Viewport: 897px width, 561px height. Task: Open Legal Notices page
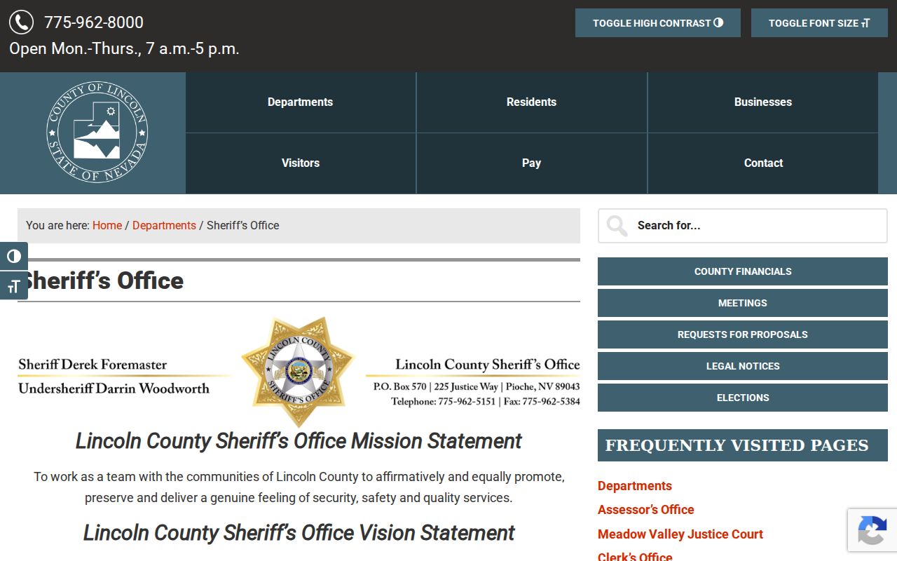tap(743, 366)
